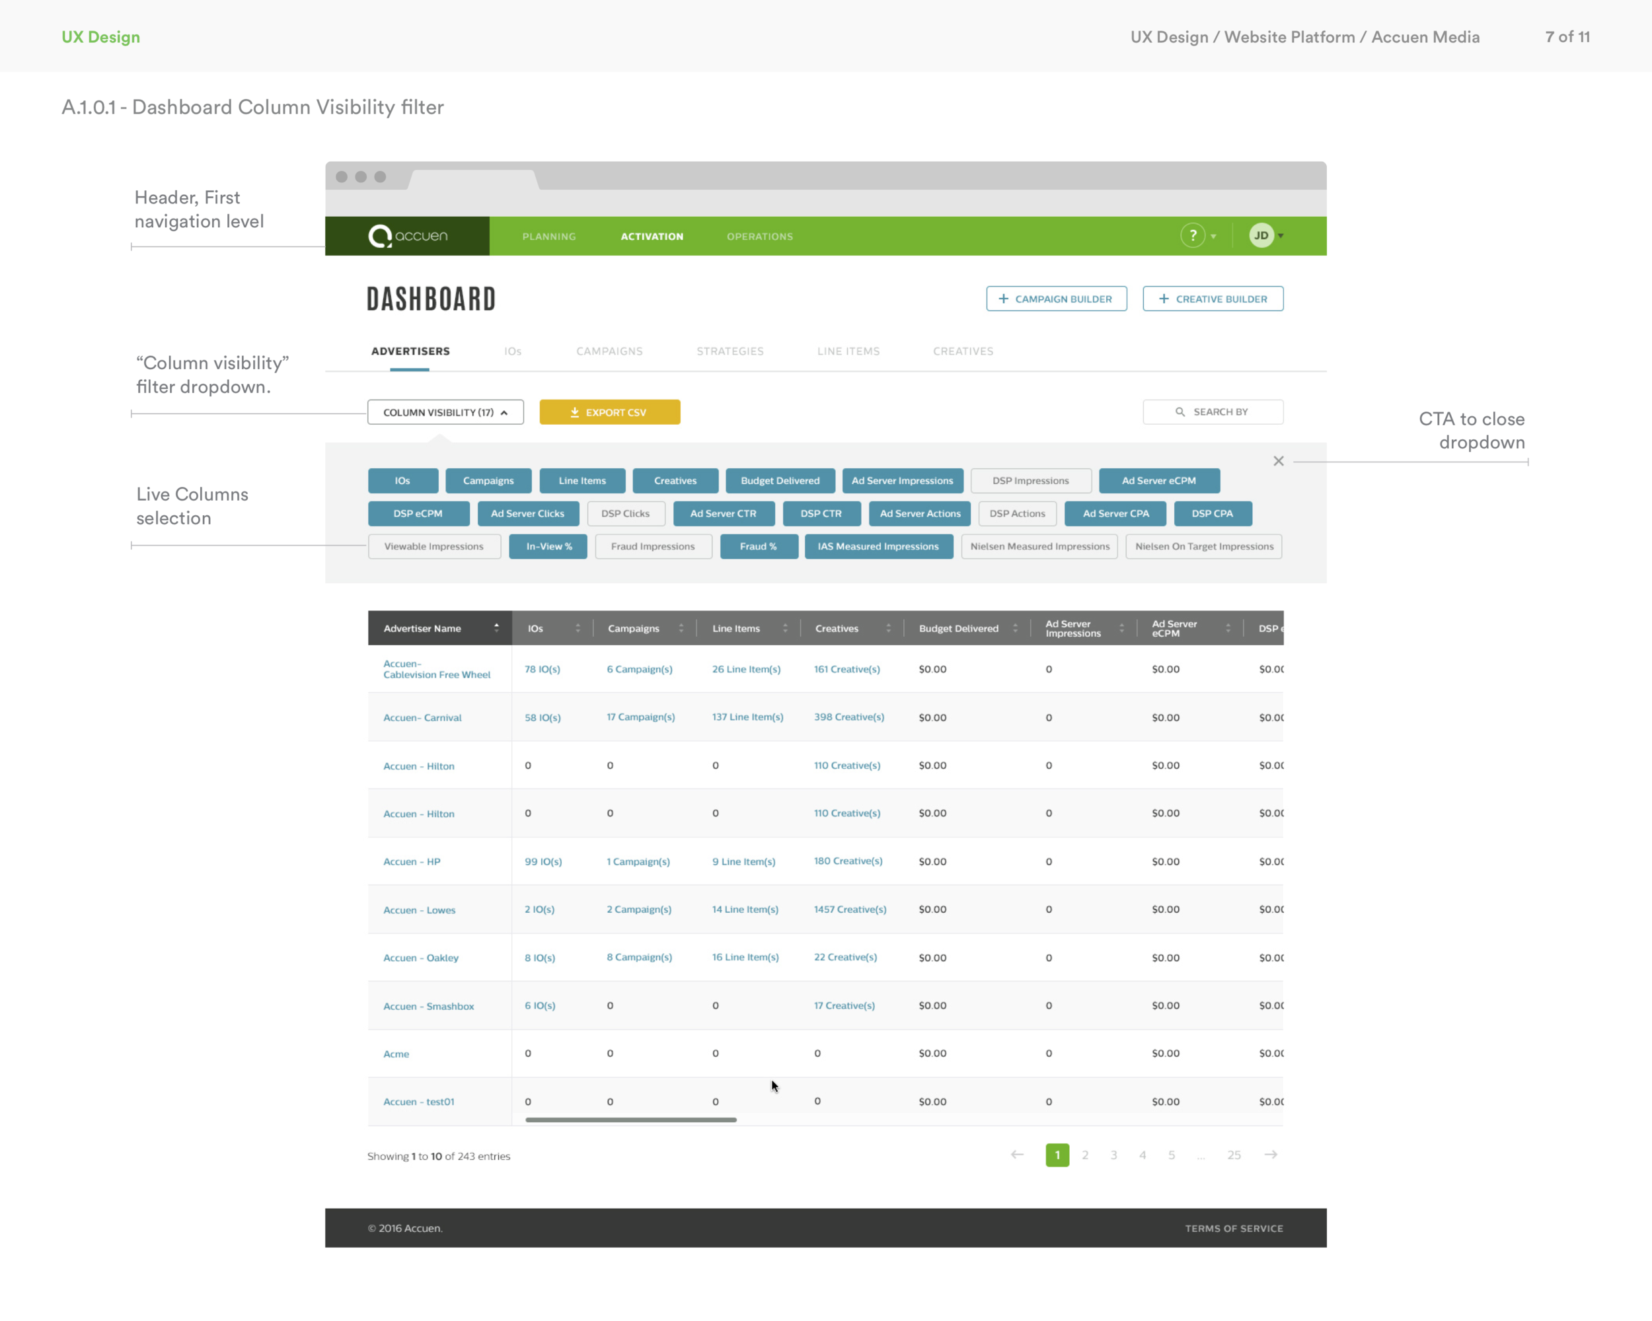Open the 137 Line Item(s) link
The height and width of the screenshot is (1321, 1652).
point(747,717)
